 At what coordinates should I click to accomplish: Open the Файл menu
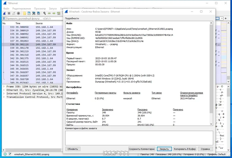(x=6, y=9)
